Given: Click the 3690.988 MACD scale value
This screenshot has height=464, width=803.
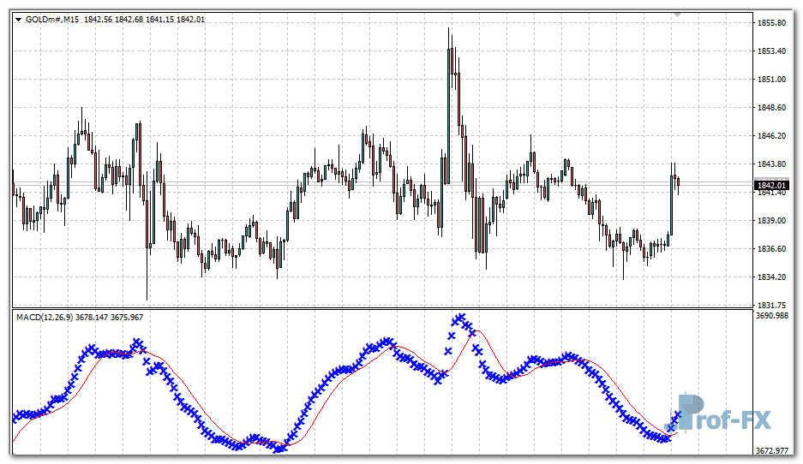Looking at the screenshot, I should (x=774, y=316).
